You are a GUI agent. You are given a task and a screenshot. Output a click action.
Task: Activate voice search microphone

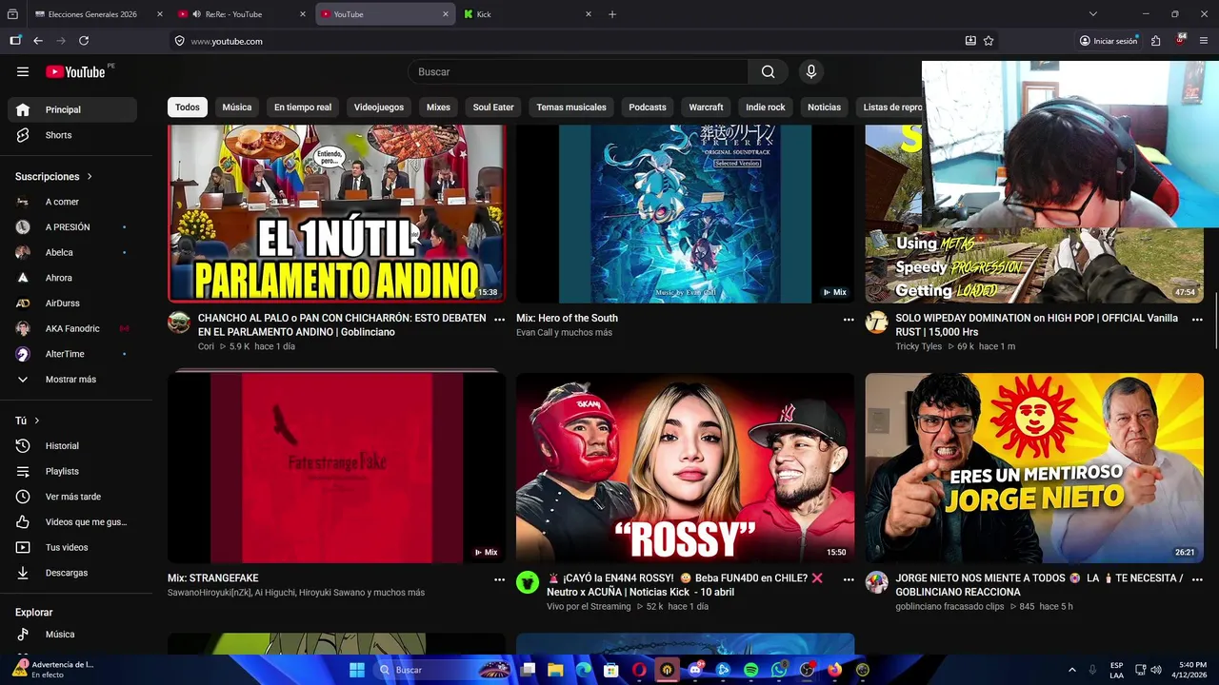click(811, 71)
